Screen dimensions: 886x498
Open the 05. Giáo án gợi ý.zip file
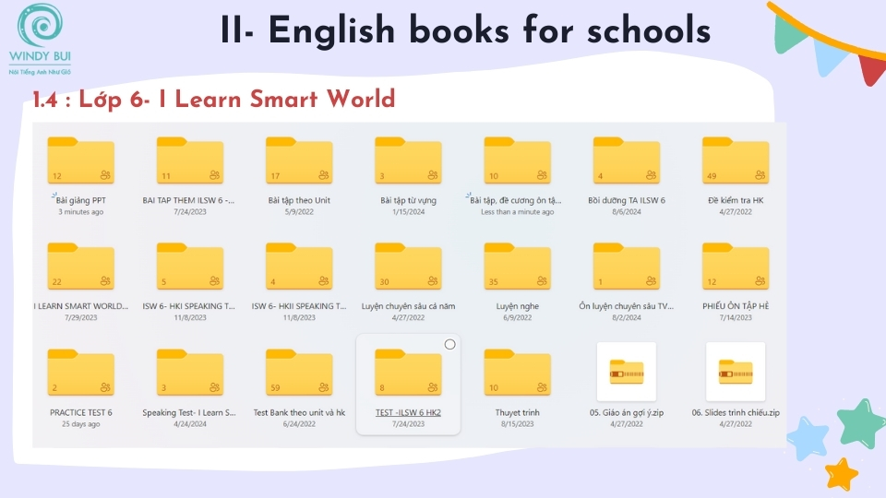click(626, 373)
